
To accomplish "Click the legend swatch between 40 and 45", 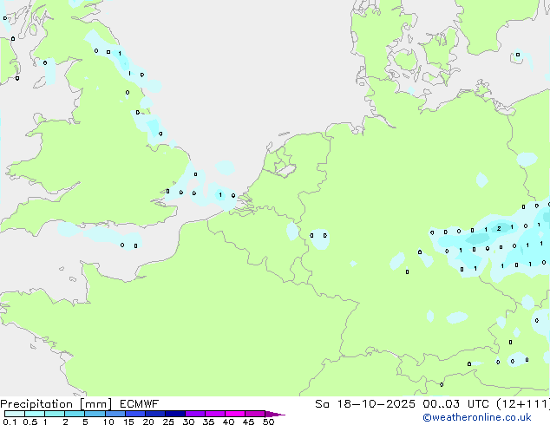I will [x=235, y=414].
